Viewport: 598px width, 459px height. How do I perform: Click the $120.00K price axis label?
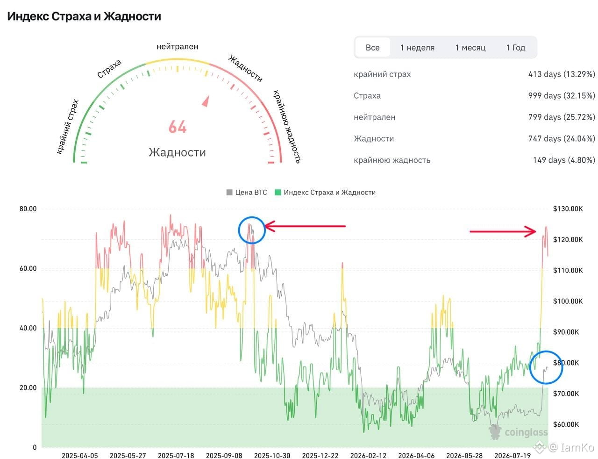568,240
